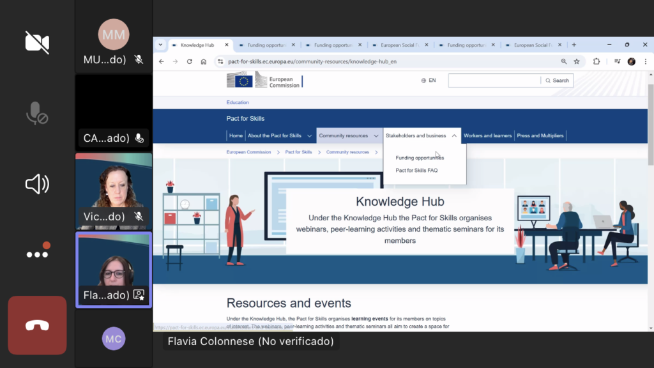The image size is (654, 368).
Task: Click the browser back arrow
Action: pos(161,61)
